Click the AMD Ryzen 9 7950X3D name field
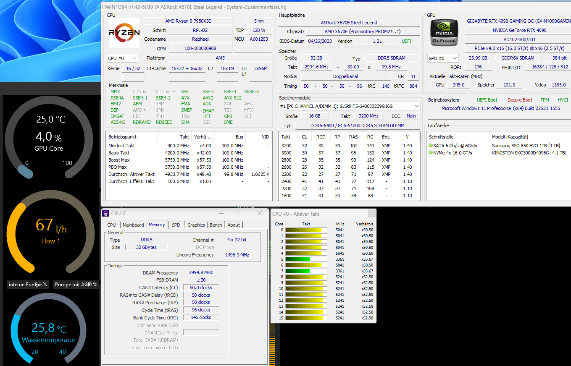This screenshot has height=366, width=571. 188,21
